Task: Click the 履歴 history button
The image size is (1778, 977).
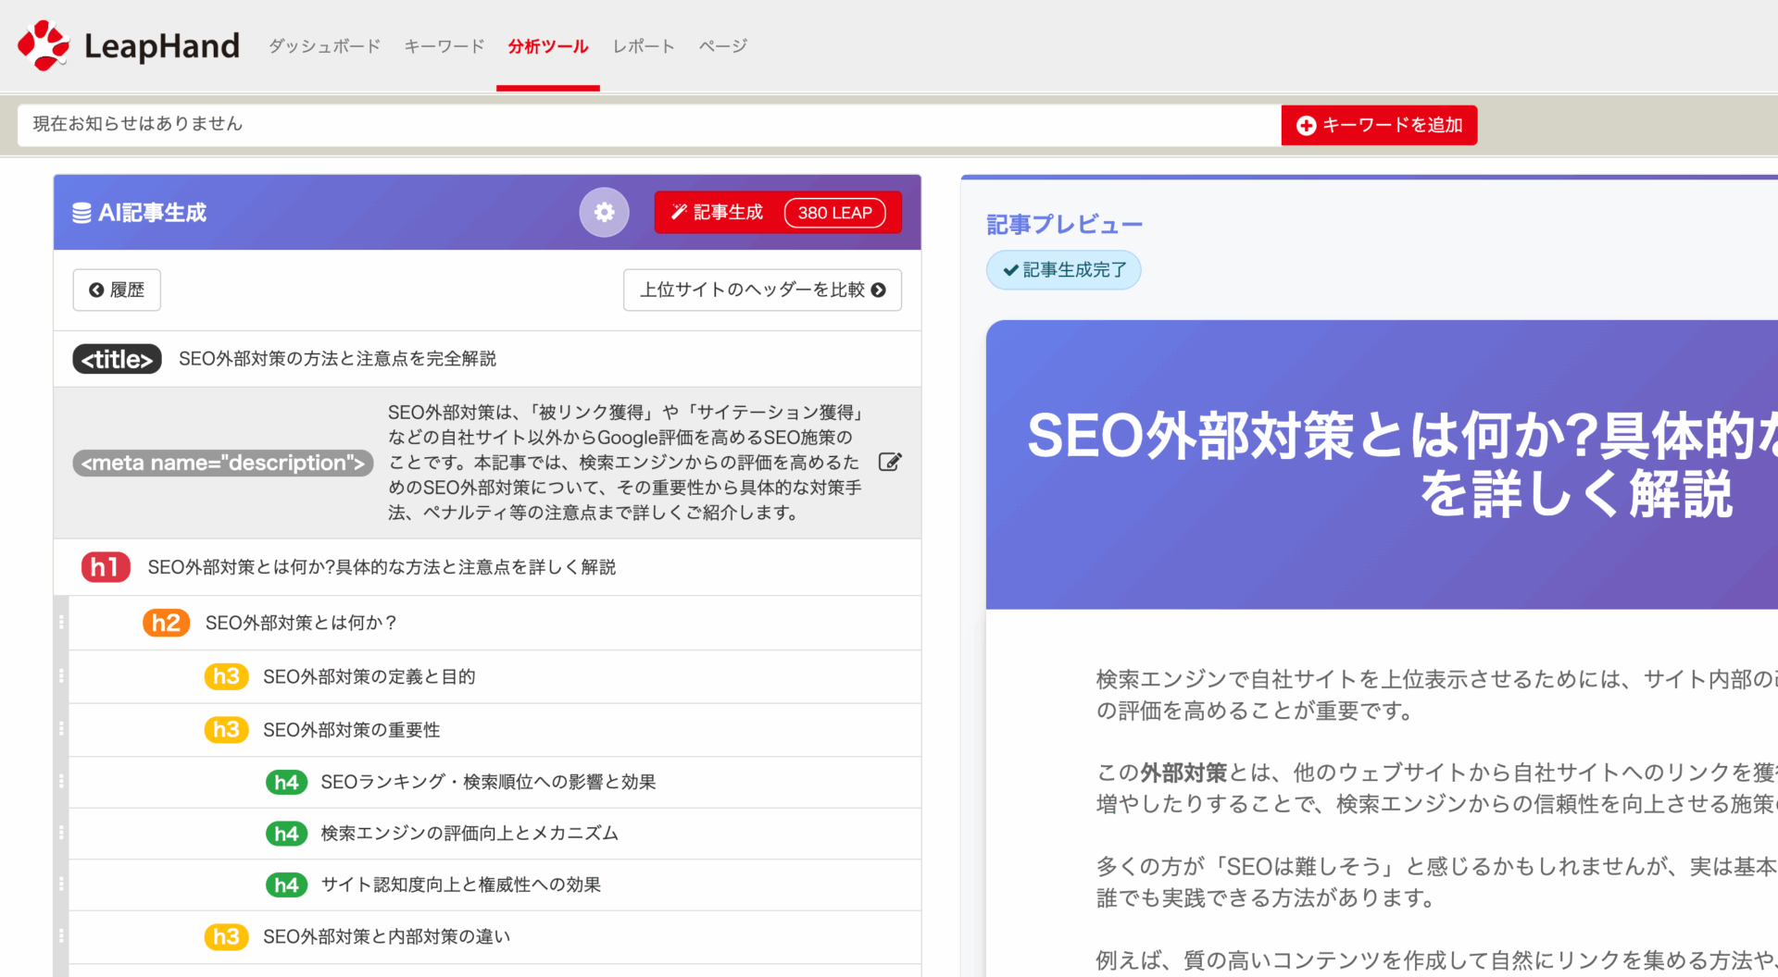Action: pos(117,290)
